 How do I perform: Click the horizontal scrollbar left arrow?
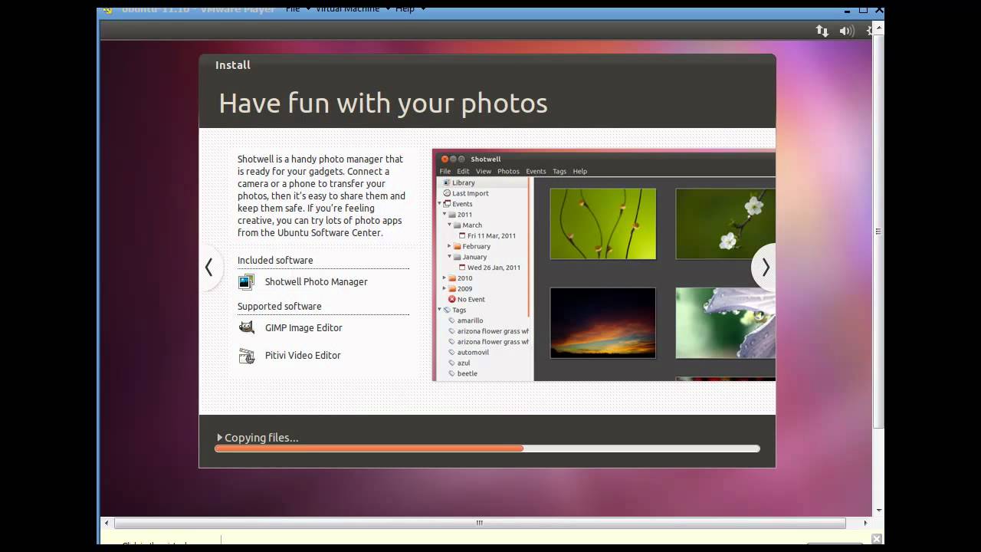click(106, 523)
